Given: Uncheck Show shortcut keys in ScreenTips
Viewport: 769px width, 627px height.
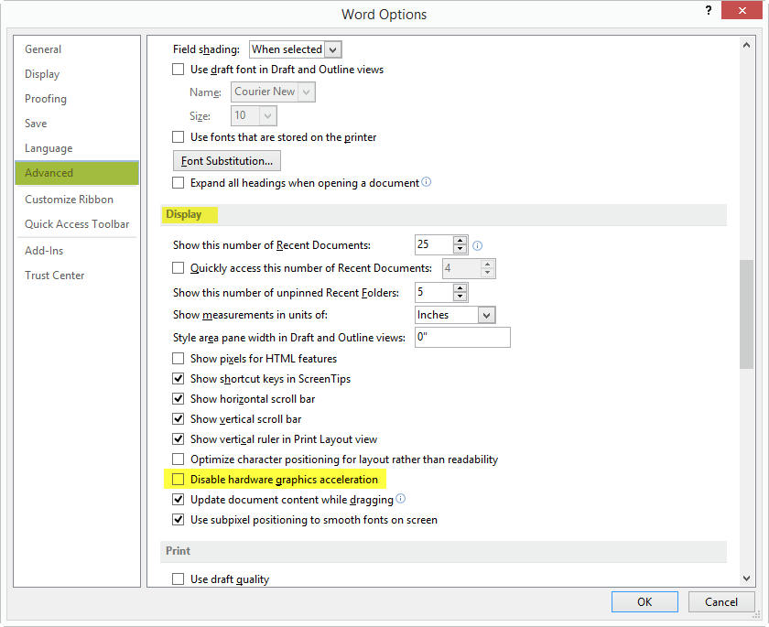Looking at the screenshot, I should click(178, 379).
